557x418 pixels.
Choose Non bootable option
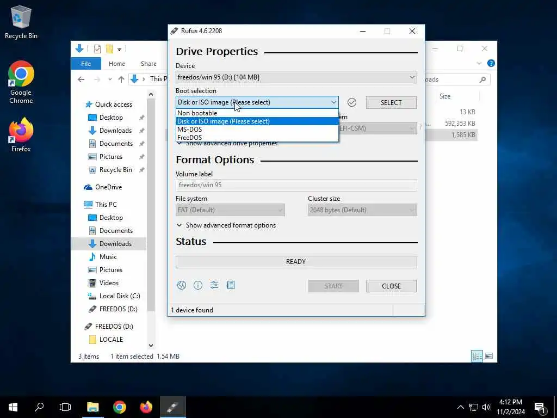tap(257, 113)
